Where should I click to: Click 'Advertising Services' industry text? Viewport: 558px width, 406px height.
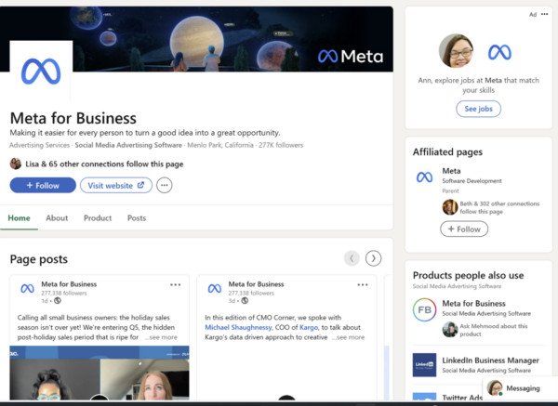(x=39, y=145)
